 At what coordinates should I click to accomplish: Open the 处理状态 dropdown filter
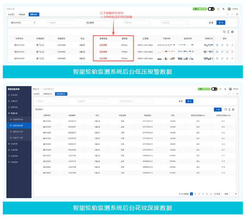tap(174, 23)
